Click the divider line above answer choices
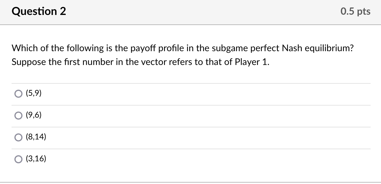This screenshot has width=381, height=184. point(190,83)
